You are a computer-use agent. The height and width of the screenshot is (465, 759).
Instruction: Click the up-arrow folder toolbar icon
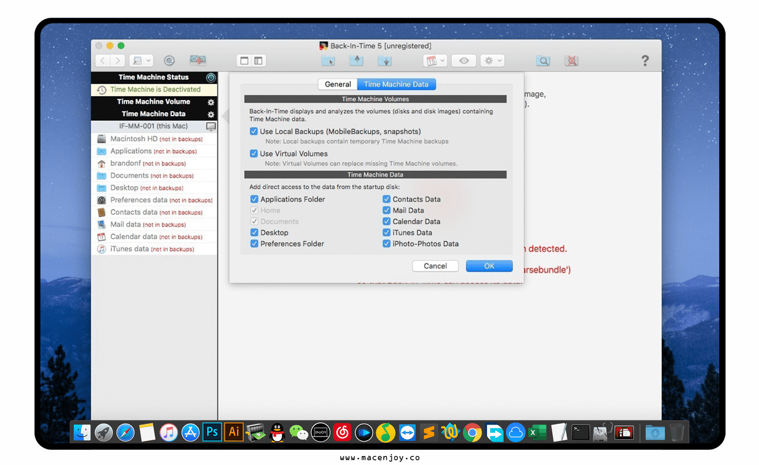[x=357, y=61]
